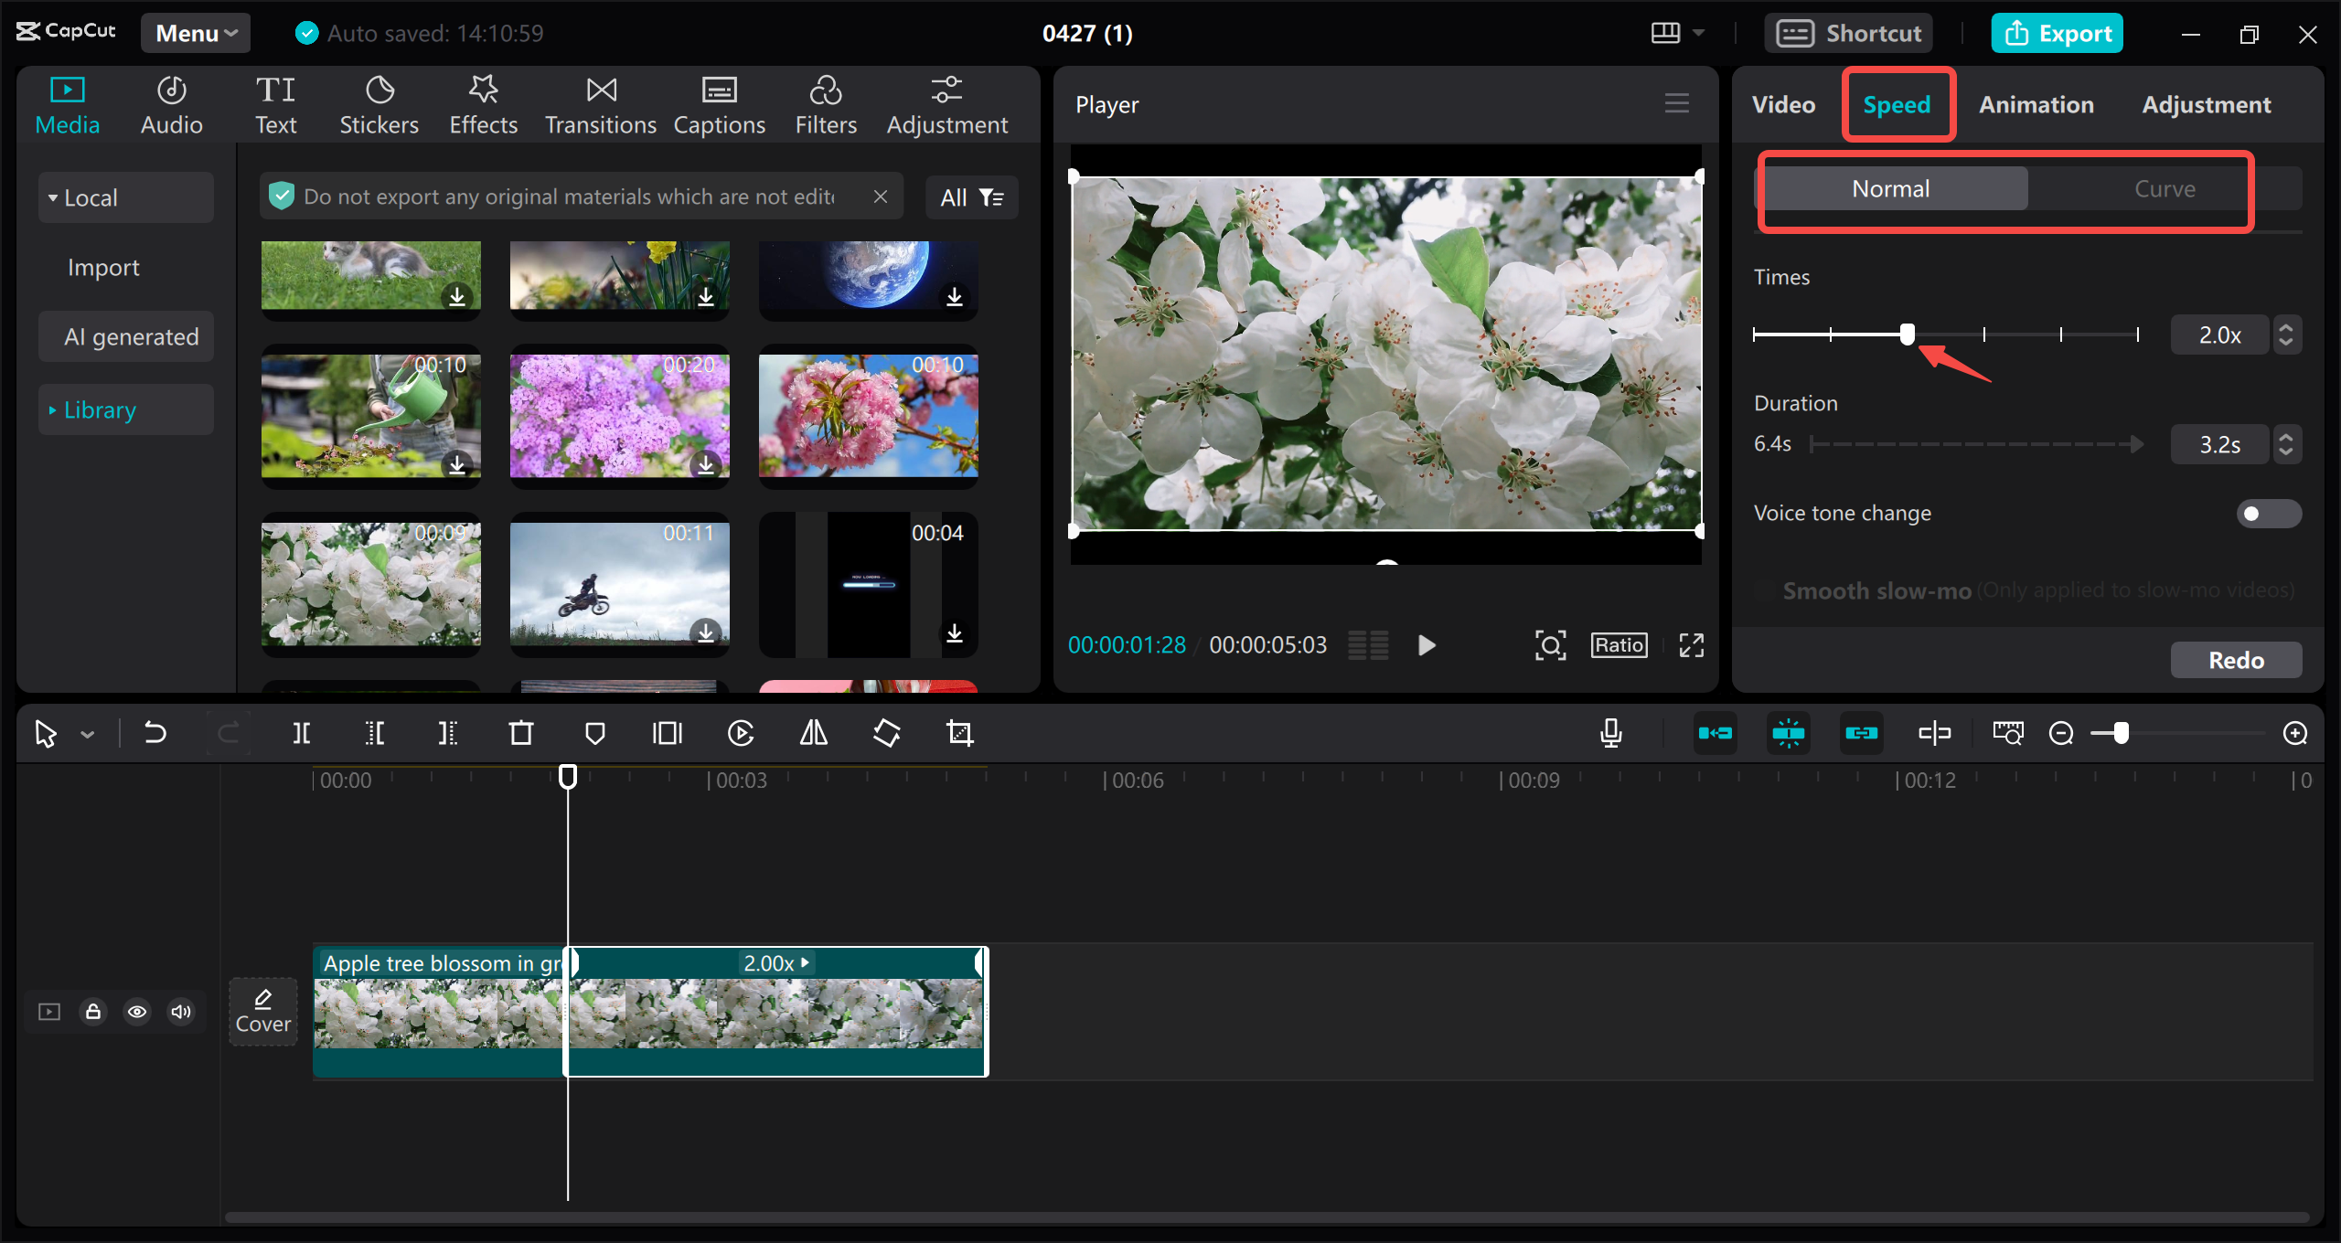The image size is (2341, 1243).
Task: Play the video in the Player
Action: click(x=1426, y=645)
